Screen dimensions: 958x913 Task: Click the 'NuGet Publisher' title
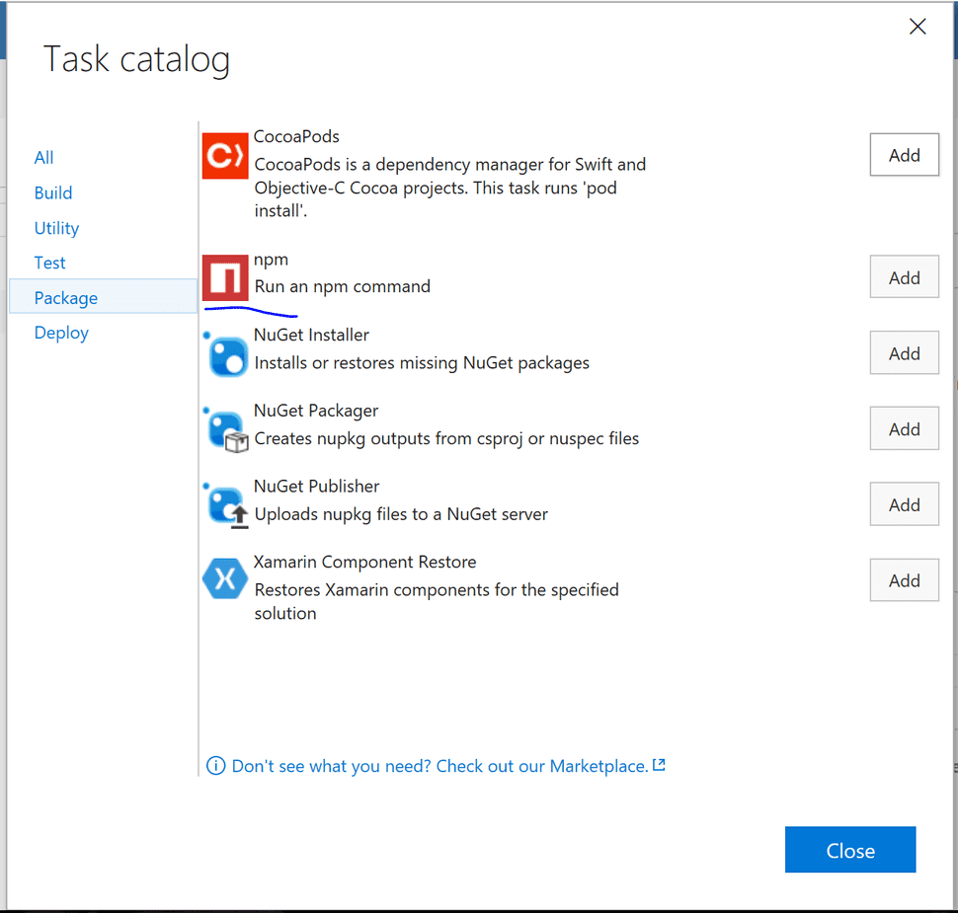tap(316, 487)
